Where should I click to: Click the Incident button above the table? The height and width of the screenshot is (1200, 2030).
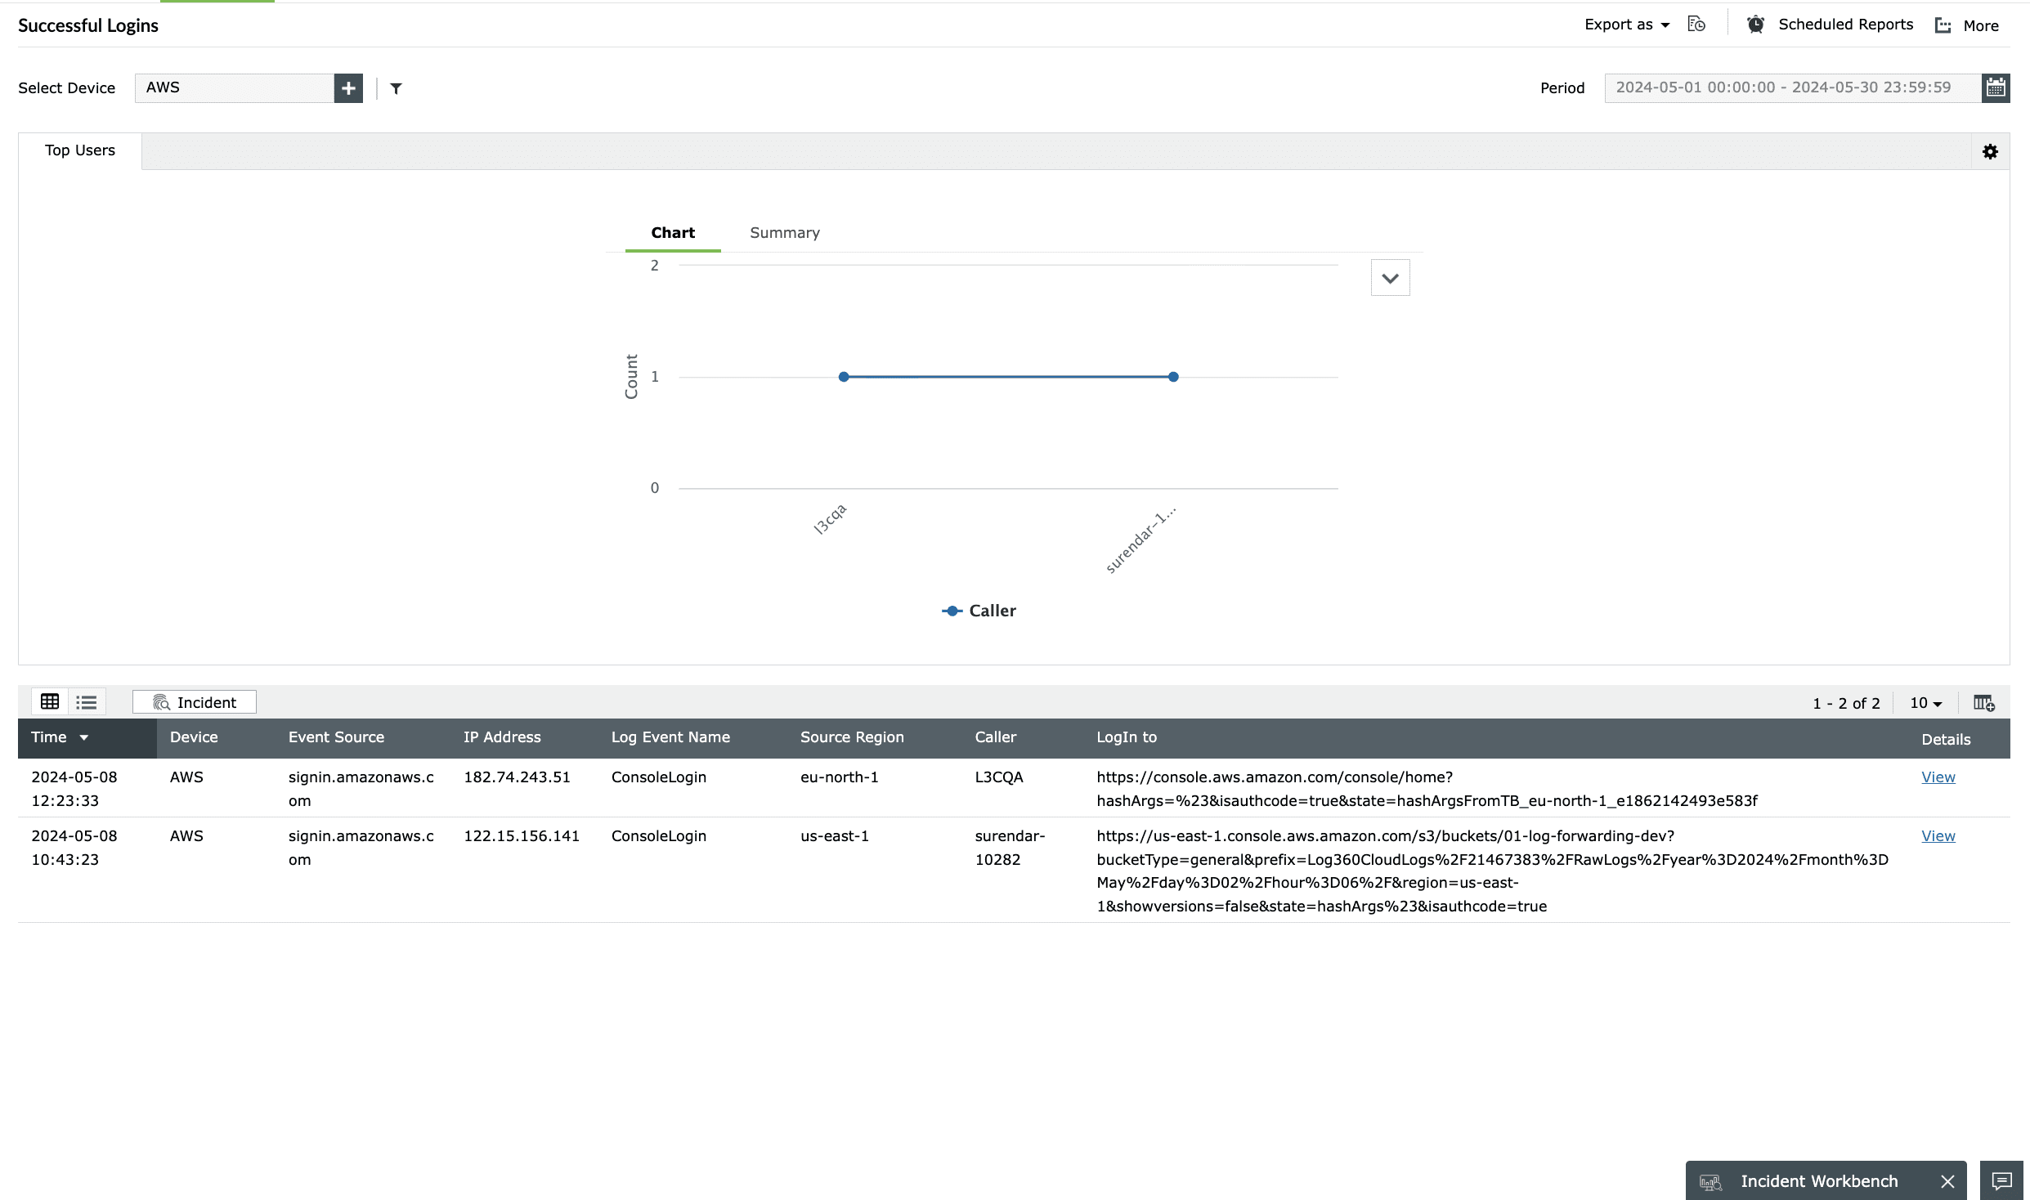(x=194, y=701)
